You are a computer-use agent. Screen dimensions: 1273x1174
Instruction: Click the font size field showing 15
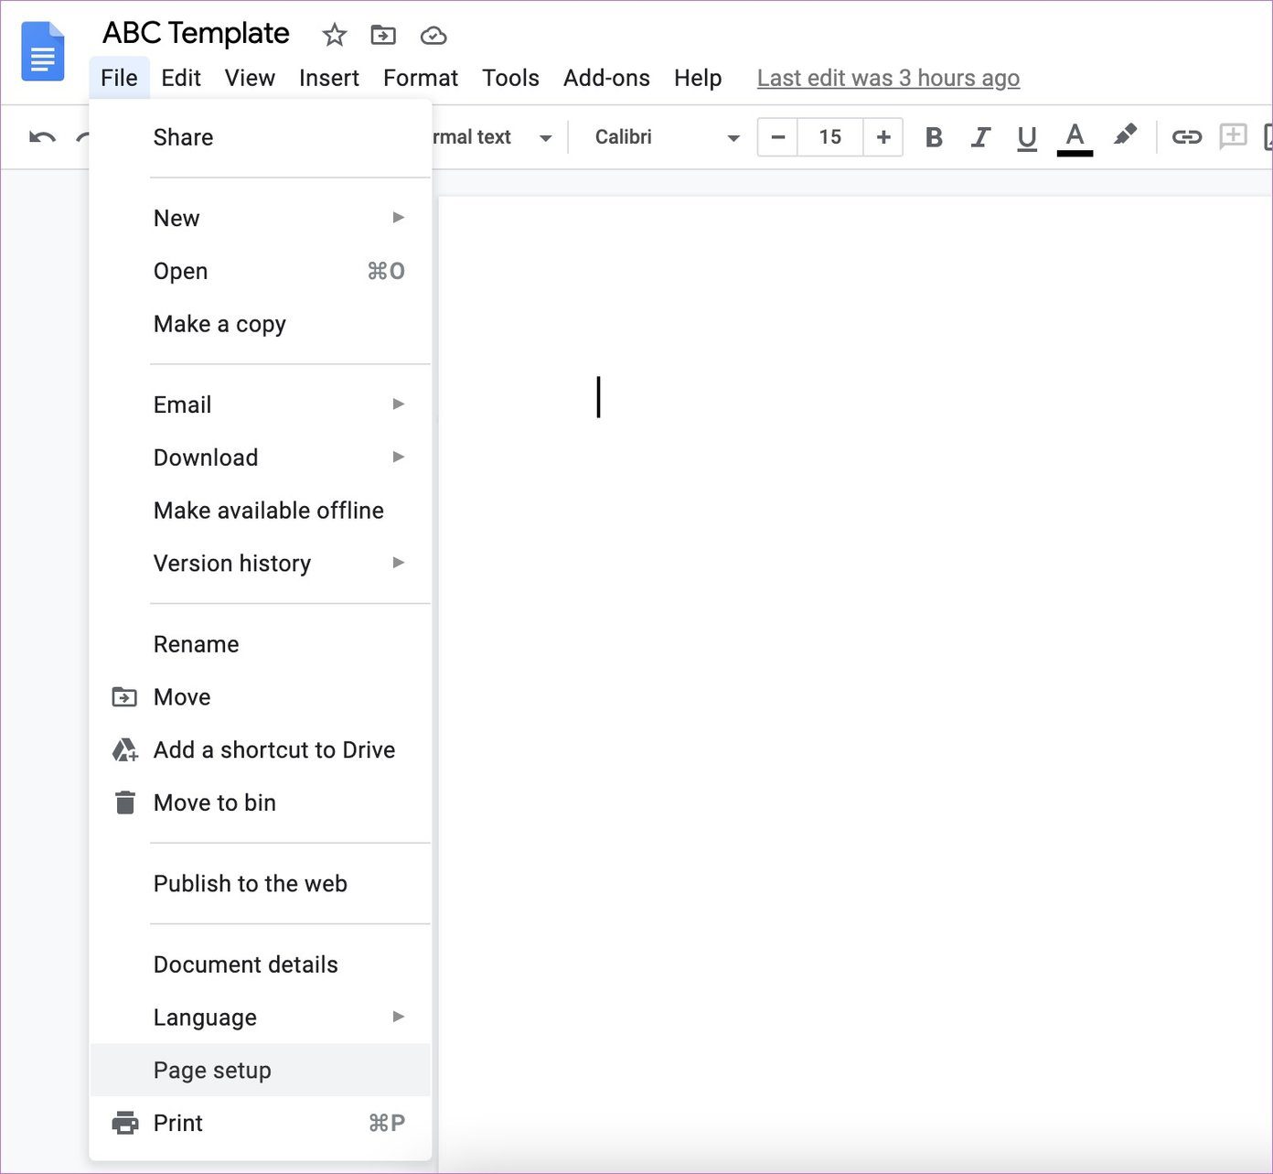(830, 137)
